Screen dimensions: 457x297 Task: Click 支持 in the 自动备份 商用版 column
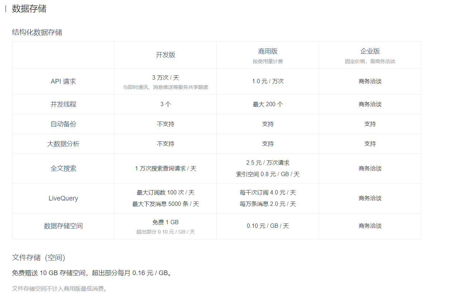pos(267,124)
